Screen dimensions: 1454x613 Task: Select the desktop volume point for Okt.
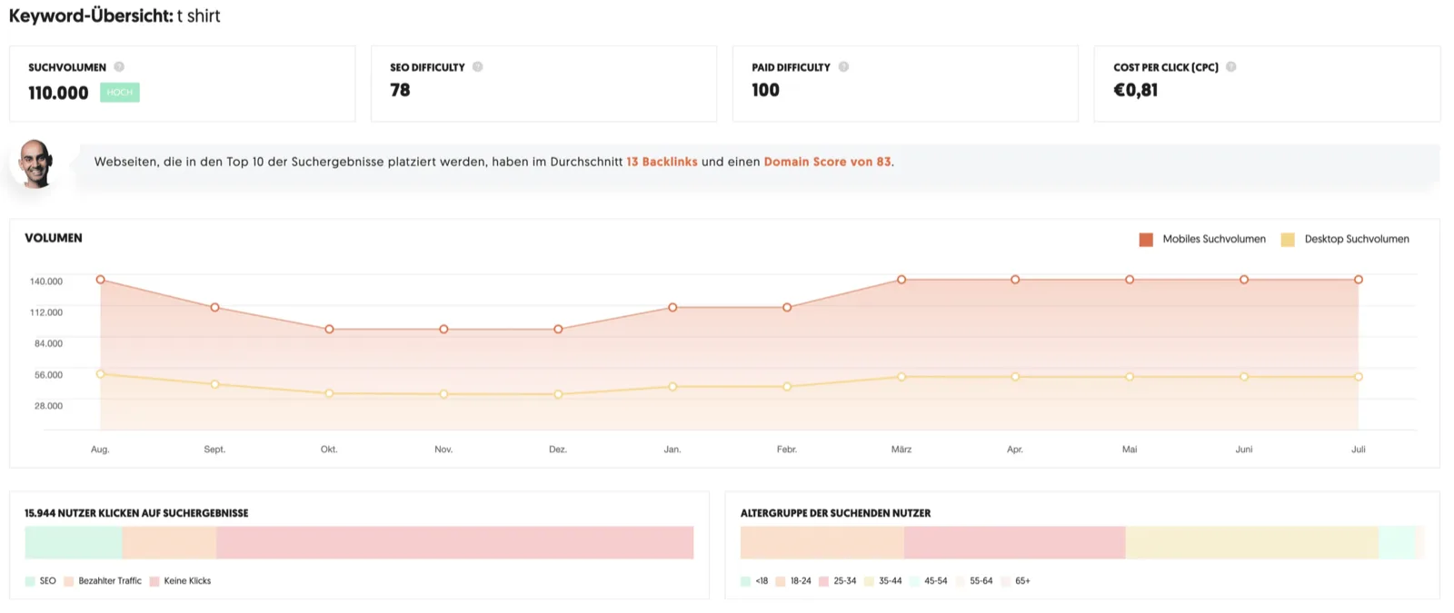tap(329, 393)
